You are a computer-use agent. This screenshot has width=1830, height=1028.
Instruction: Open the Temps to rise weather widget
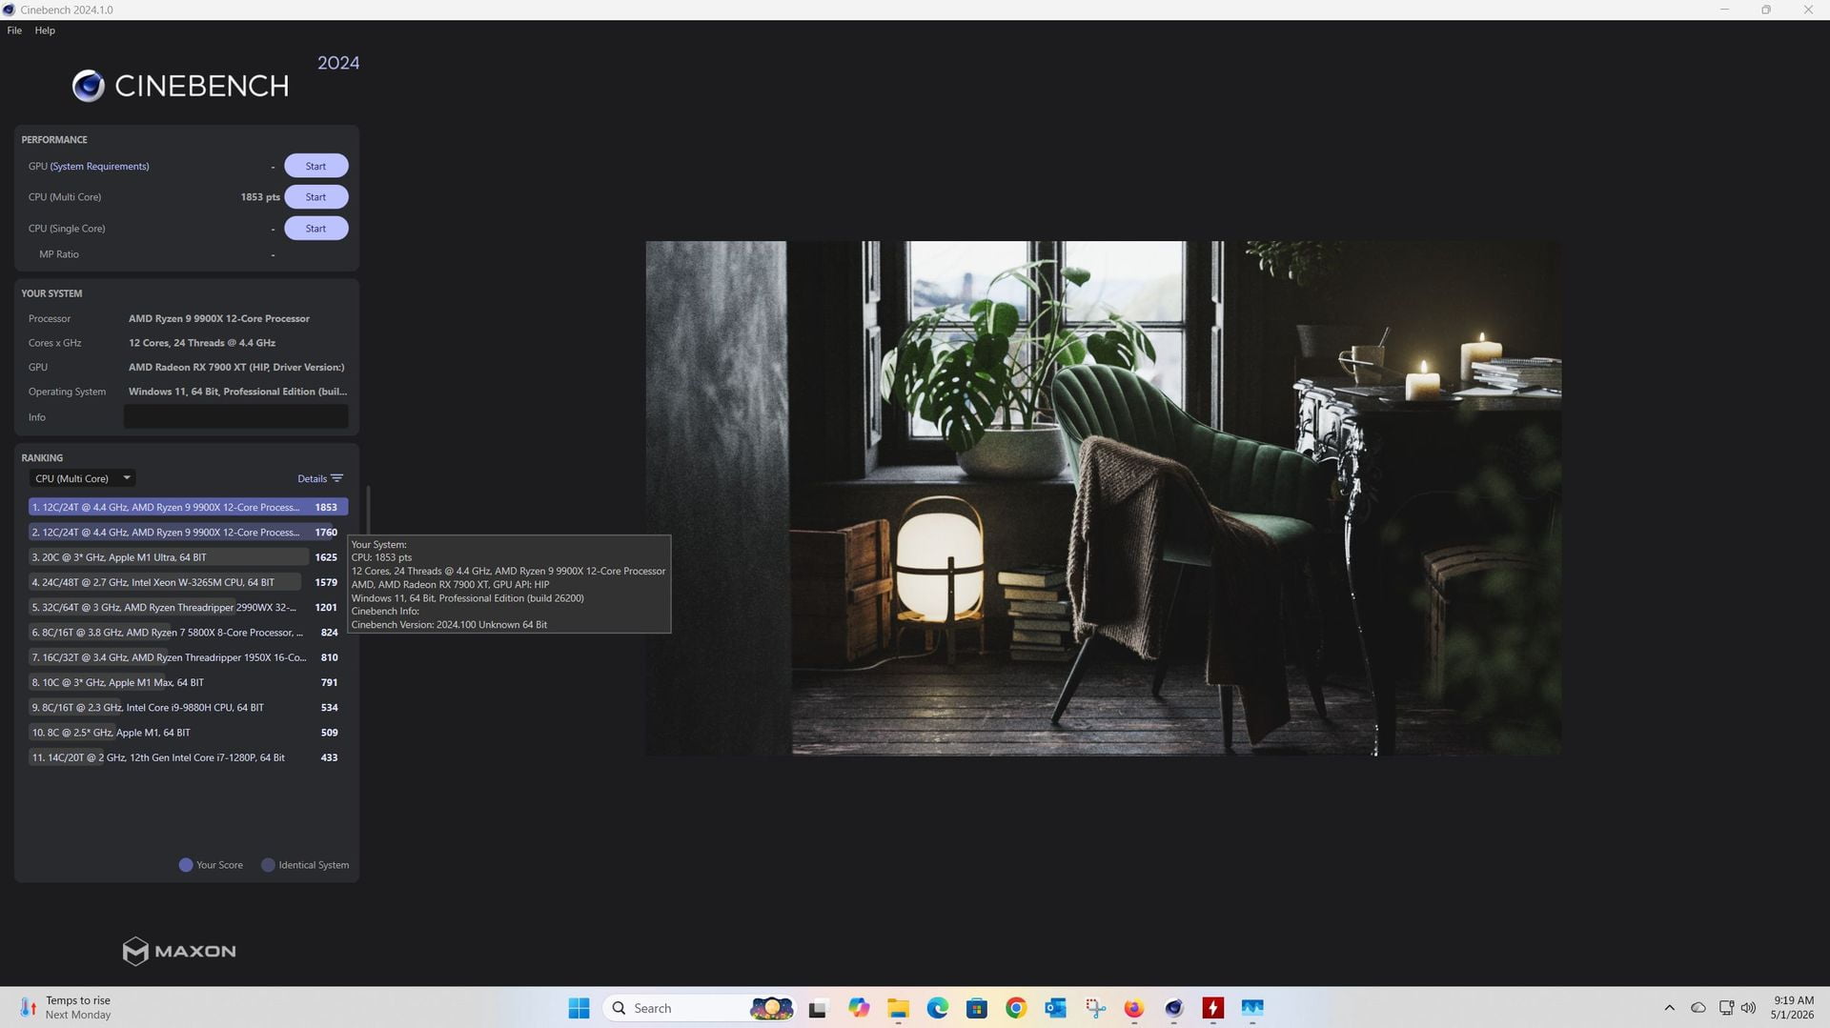[x=65, y=1008]
